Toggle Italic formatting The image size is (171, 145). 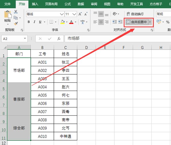[34, 22]
